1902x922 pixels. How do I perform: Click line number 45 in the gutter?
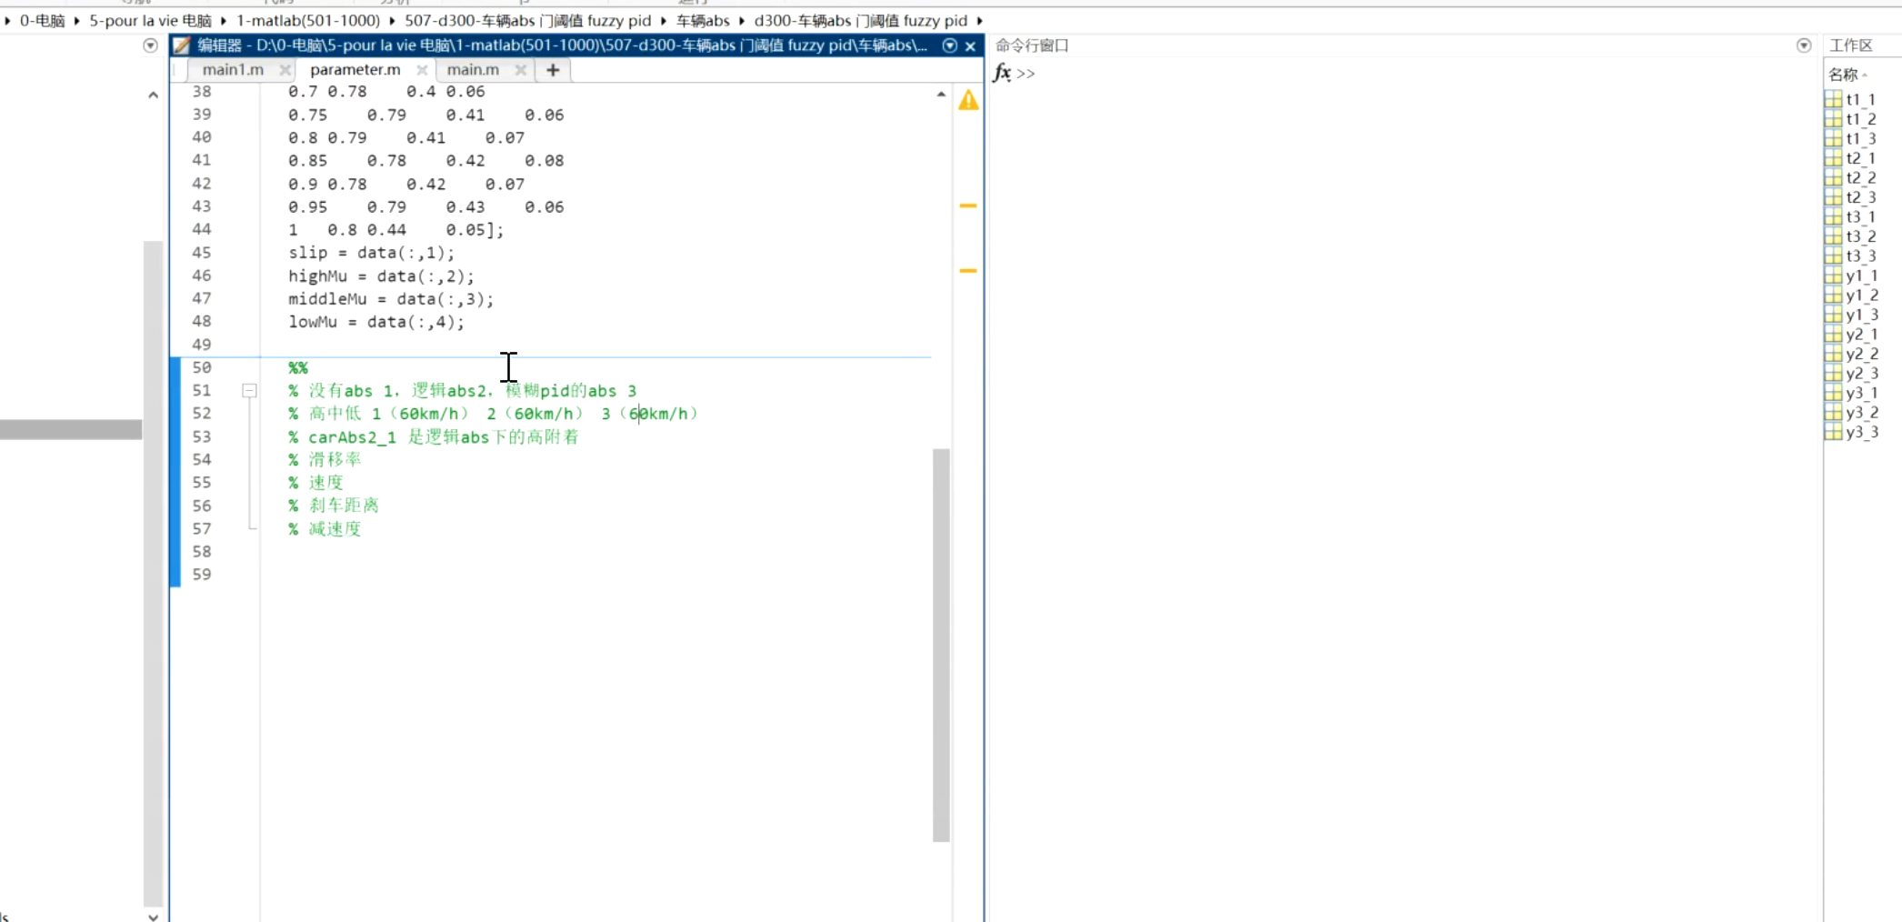tap(202, 253)
